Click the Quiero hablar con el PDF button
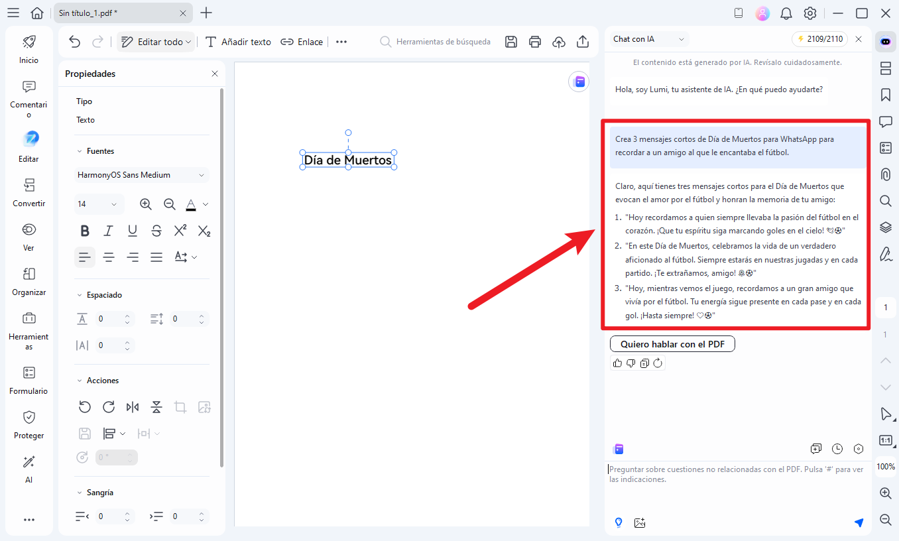The image size is (899, 541). (672, 344)
